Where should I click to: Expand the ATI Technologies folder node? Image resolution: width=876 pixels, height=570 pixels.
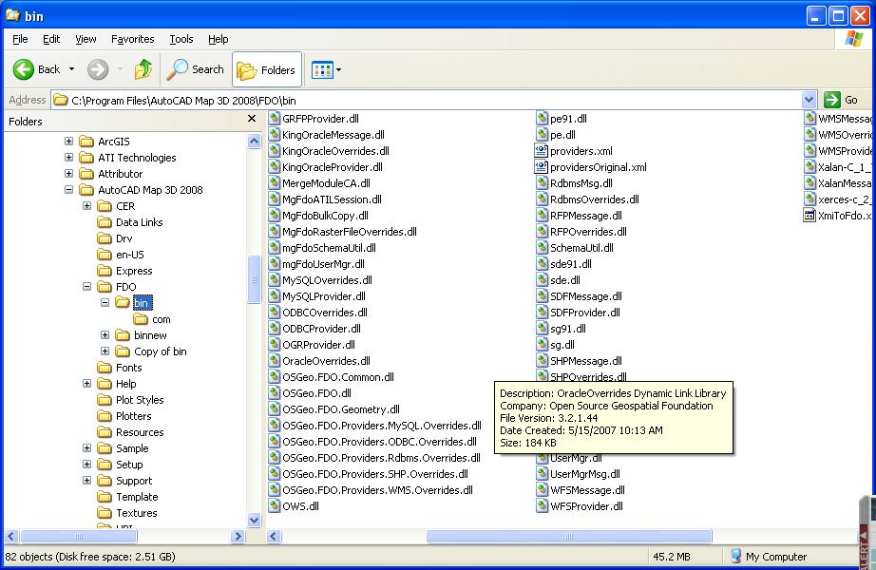click(x=68, y=158)
